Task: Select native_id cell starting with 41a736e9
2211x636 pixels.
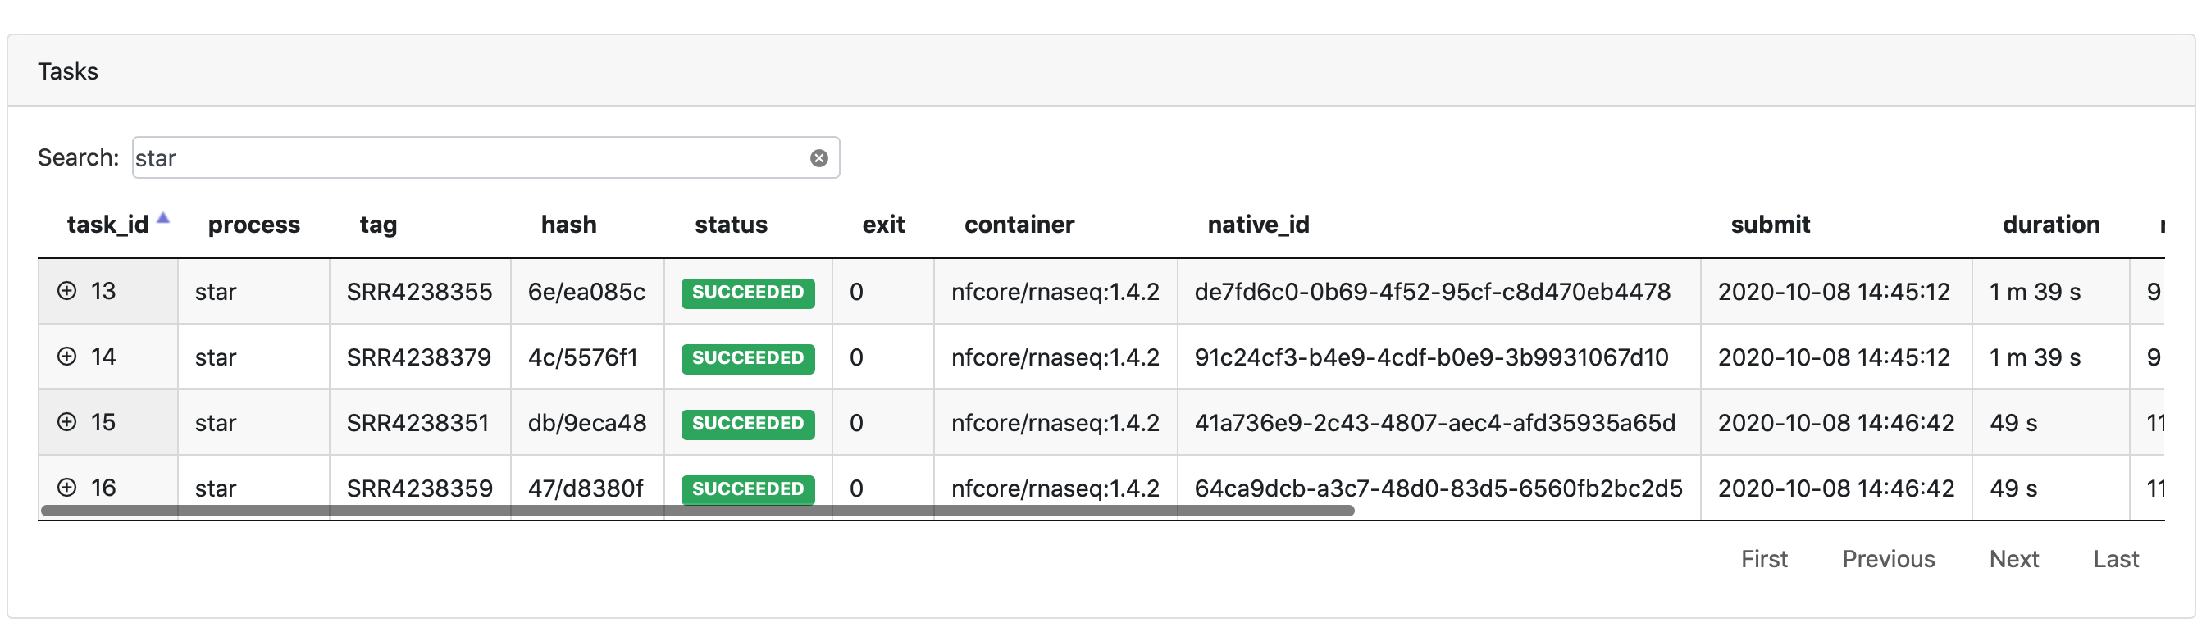Action: click(x=1434, y=422)
